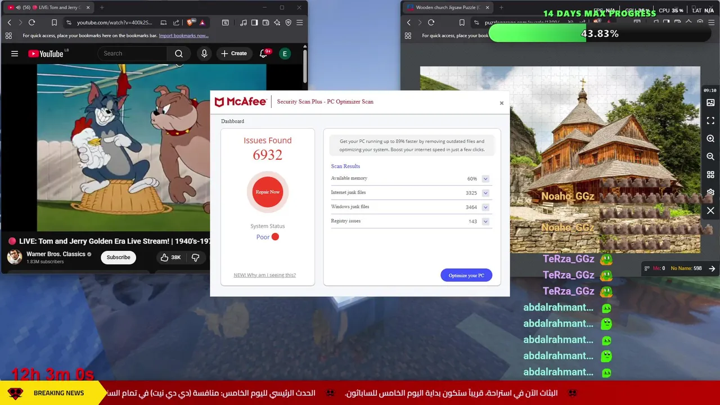Image resolution: width=720 pixels, height=405 pixels.
Task: Switch to Wooden church Jigsaw Puzzle tab
Action: (447, 7)
